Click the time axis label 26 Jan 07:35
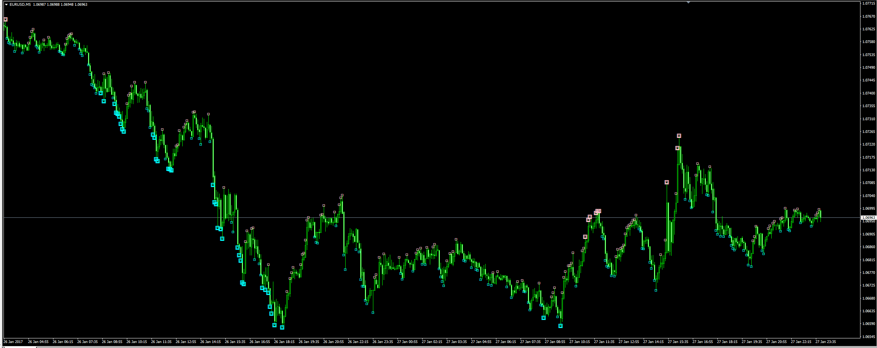 (x=87, y=341)
